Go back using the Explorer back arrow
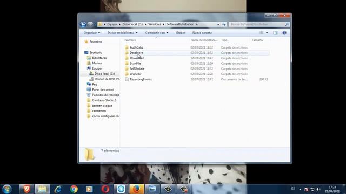Screen dimensions: 346x194 click(83, 24)
